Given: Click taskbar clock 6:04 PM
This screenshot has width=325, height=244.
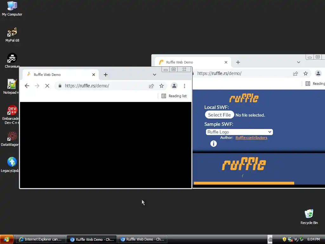Looking at the screenshot, I should click(x=313, y=239).
